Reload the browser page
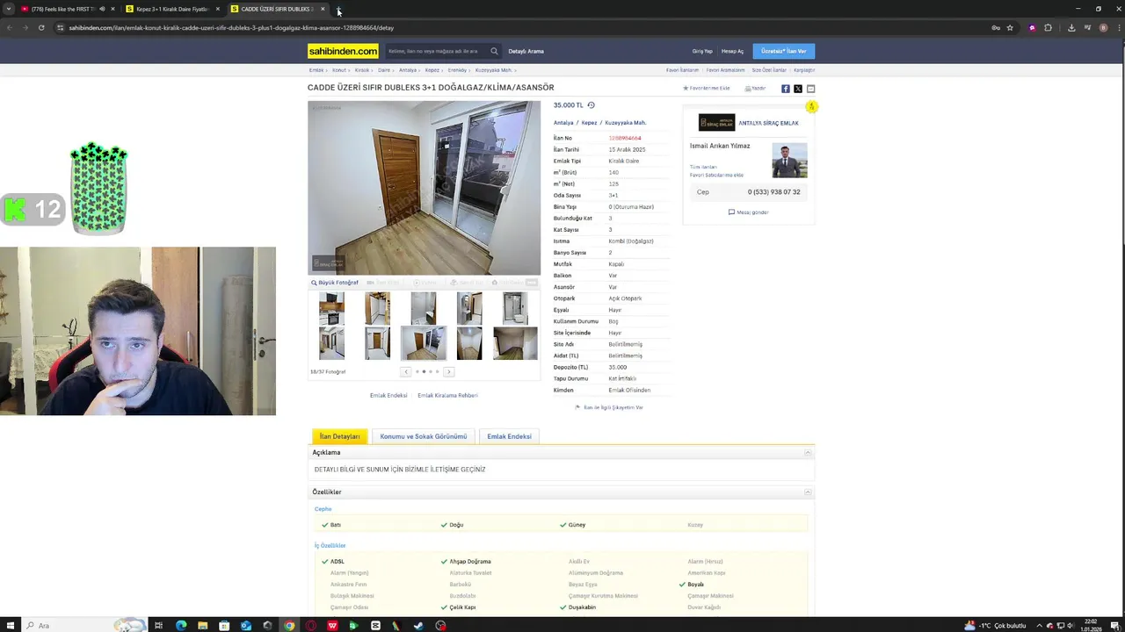Image resolution: width=1125 pixels, height=632 pixels. click(x=41, y=27)
